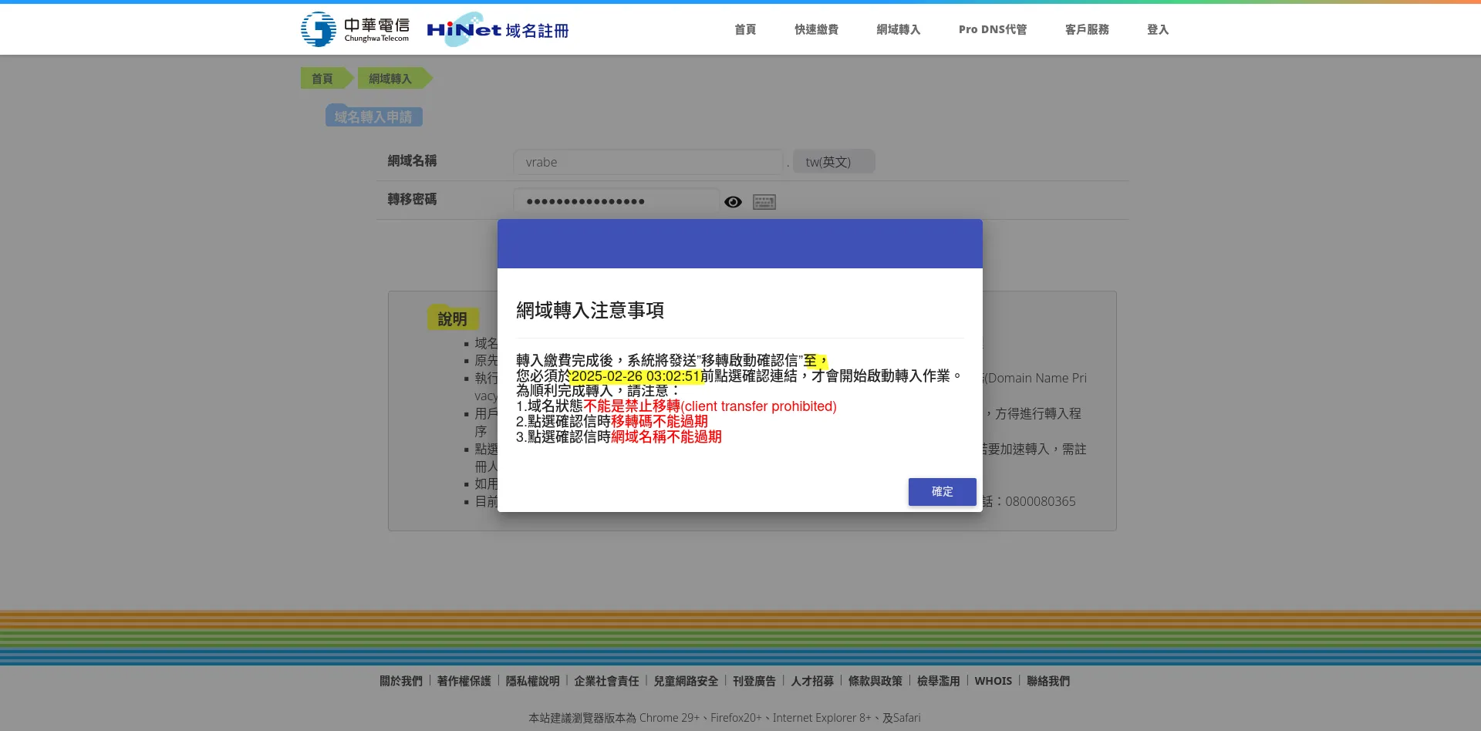Screen dimensions: 1481x731
Task: Select 快速繳費 in the navigation menu
Action: click(x=816, y=29)
